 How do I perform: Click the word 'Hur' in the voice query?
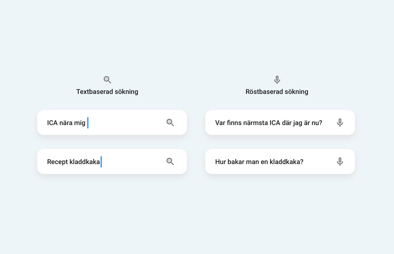point(221,162)
